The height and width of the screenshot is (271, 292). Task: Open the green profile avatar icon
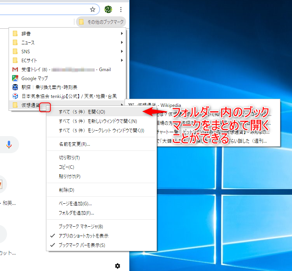pyautogui.click(x=108, y=9)
